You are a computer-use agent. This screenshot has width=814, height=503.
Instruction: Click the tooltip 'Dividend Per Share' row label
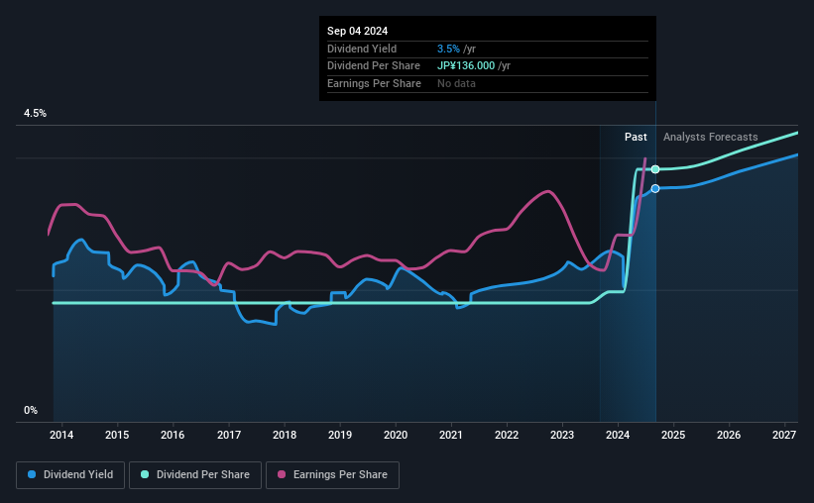(374, 66)
